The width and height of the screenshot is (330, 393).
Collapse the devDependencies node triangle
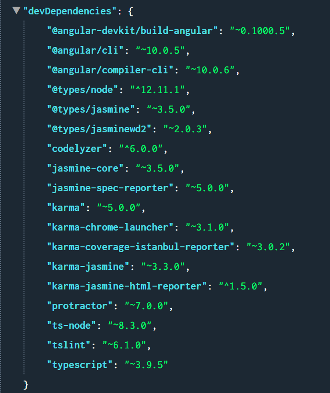(x=17, y=10)
